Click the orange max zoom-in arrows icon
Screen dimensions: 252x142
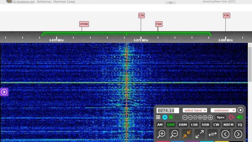click(187, 134)
